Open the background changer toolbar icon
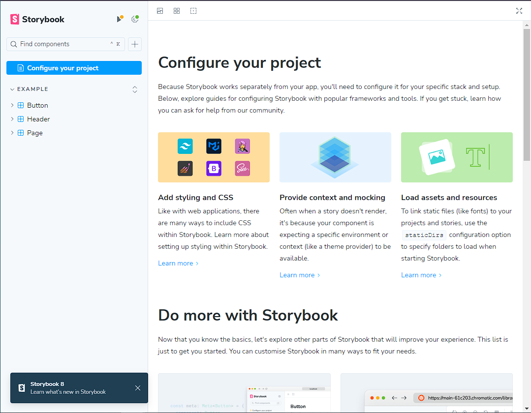Image resolution: width=531 pixels, height=413 pixels. click(x=160, y=11)
